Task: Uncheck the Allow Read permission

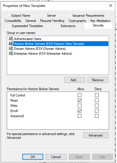Action: coord(79,100)
